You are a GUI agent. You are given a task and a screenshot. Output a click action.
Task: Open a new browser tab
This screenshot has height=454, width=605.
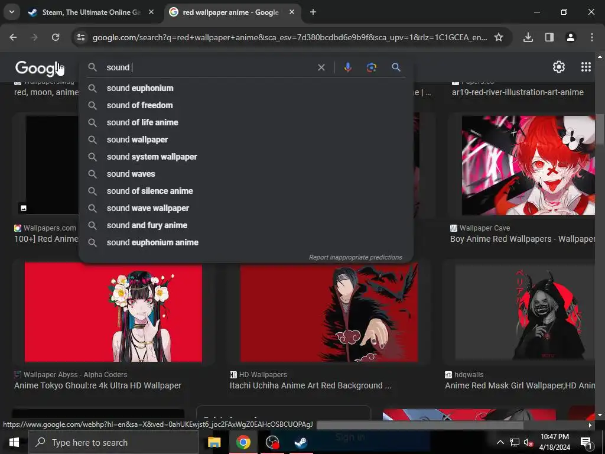313,12
